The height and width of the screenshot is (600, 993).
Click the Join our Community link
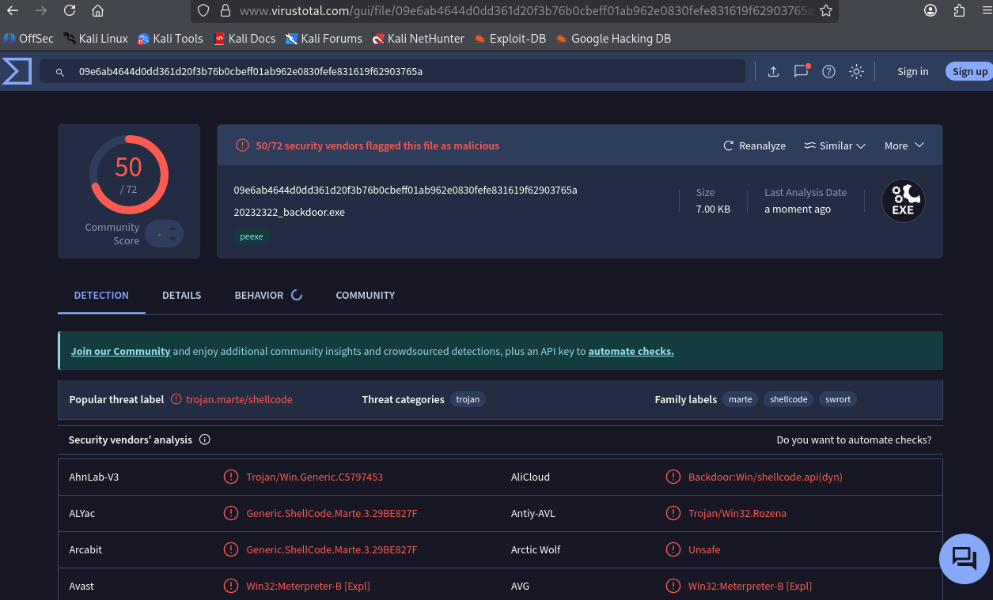click(x=120, y=351)
